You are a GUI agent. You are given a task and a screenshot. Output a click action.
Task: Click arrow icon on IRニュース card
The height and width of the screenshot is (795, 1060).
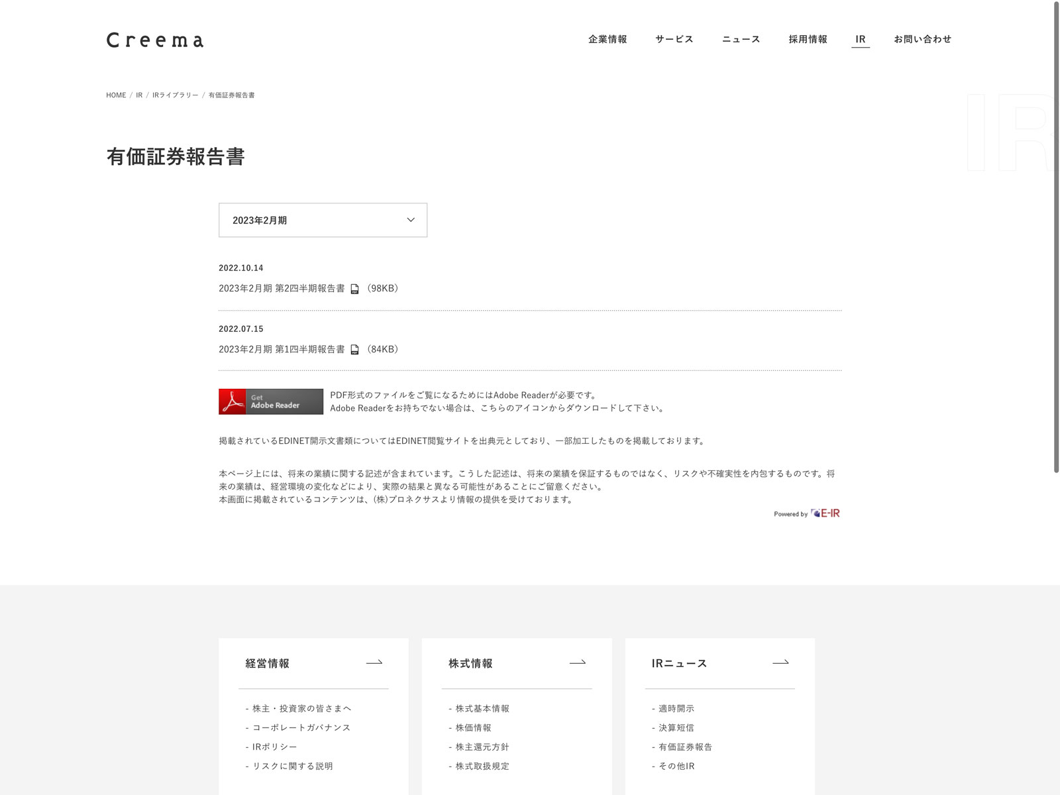pyautogui.click(x=780, y=662)
